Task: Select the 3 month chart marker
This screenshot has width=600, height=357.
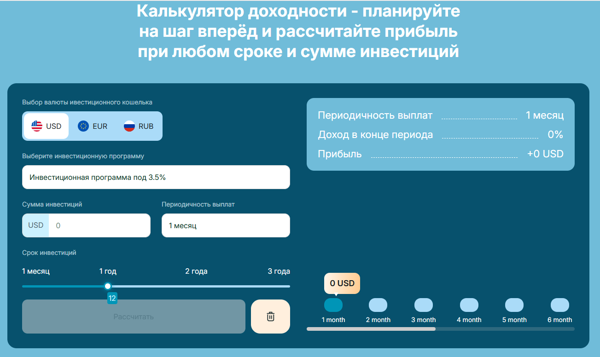Action: click(424, 305)
